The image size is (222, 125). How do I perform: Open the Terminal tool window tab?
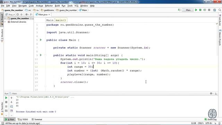coord(37,119)
